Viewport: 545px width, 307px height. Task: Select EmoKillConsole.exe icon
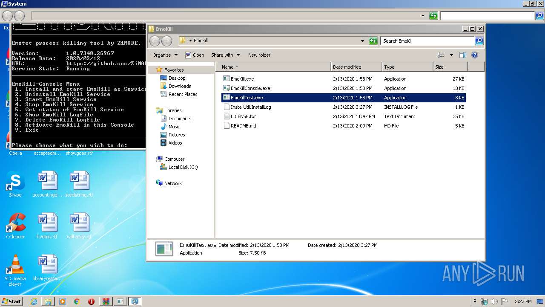pos(227,88)
